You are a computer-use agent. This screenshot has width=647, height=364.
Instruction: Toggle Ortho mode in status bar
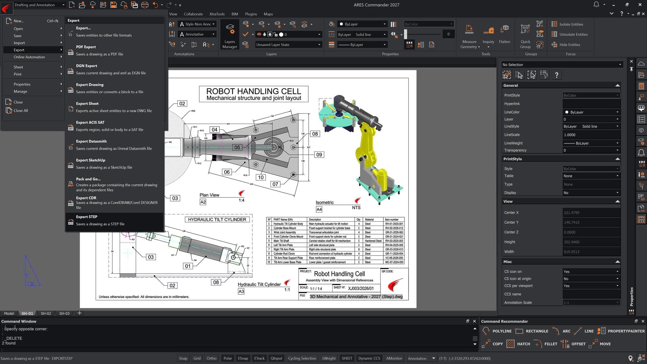point(211,358)
